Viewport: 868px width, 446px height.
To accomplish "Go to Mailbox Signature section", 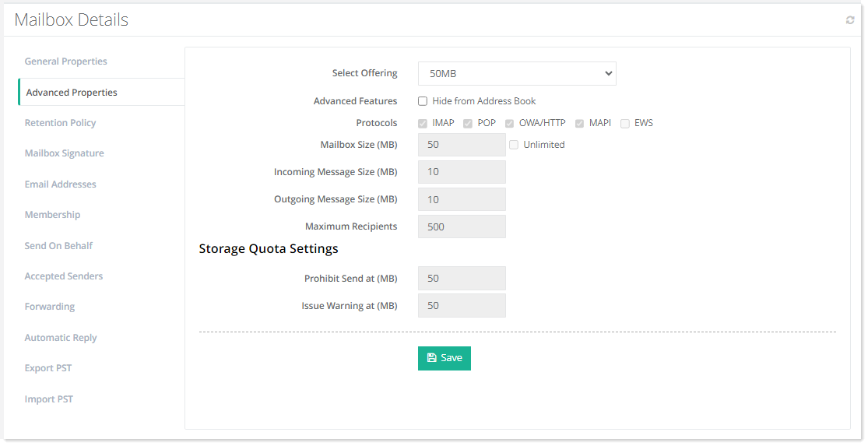I will (65, 153).
